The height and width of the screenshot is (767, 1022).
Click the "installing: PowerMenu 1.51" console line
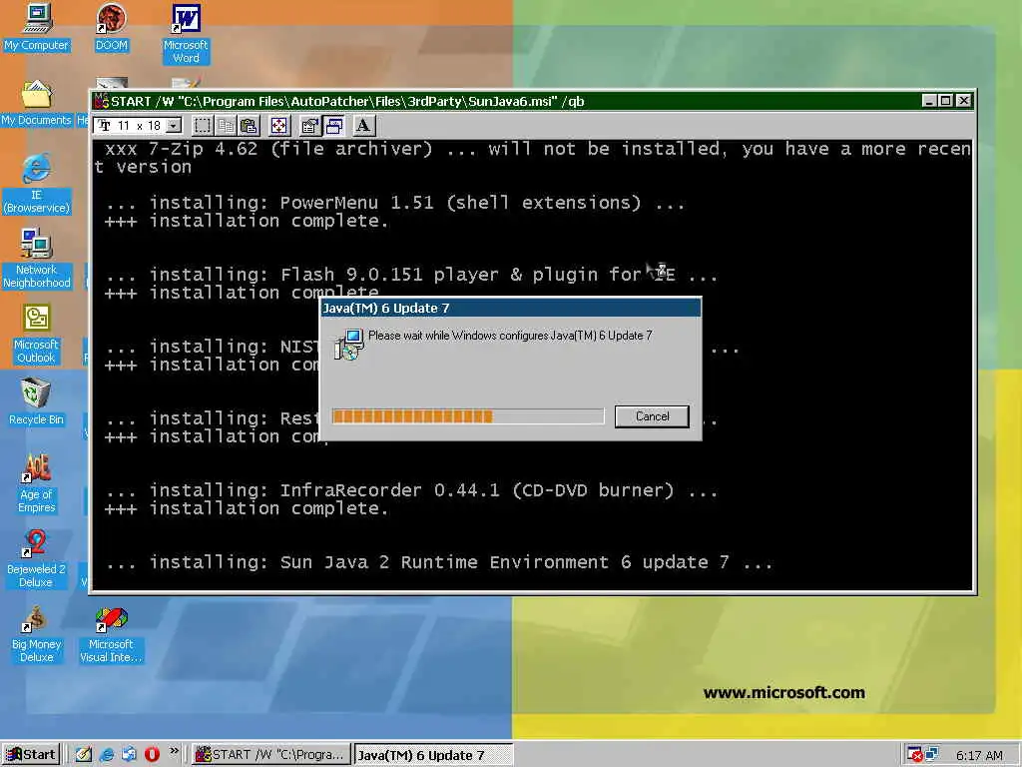coord(395,203)
